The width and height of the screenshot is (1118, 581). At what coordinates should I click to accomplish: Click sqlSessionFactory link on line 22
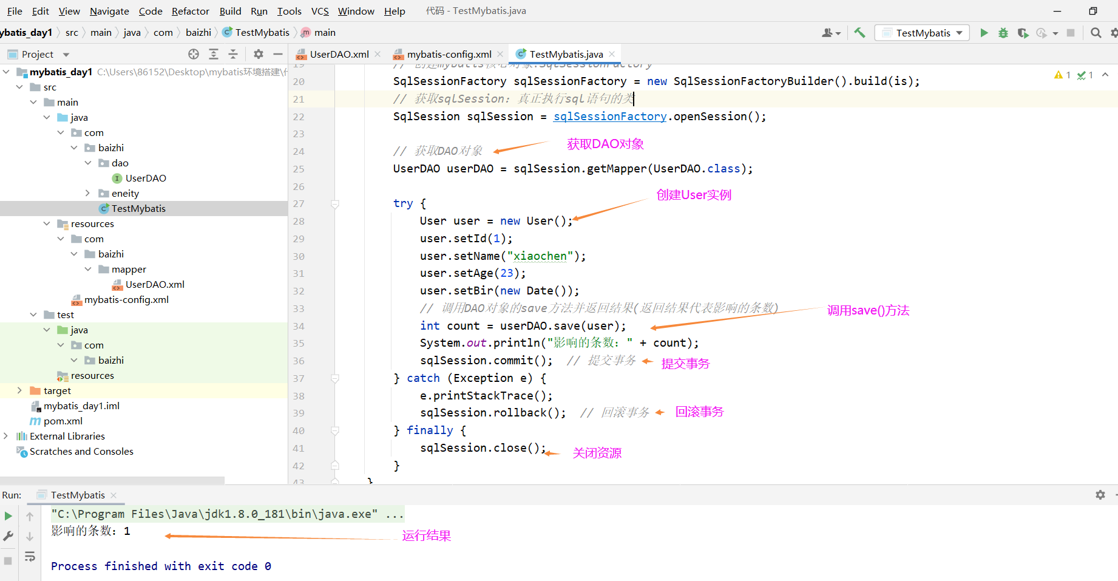(x=610, y=117)
